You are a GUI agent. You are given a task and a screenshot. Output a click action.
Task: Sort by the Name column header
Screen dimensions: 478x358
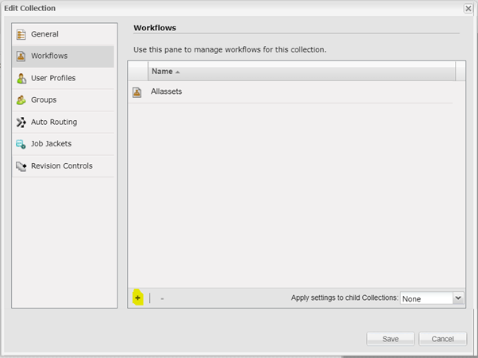coord(302,71)
